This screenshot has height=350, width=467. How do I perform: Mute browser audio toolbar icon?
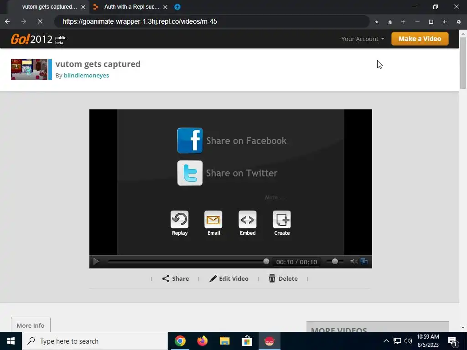[445, 22]
